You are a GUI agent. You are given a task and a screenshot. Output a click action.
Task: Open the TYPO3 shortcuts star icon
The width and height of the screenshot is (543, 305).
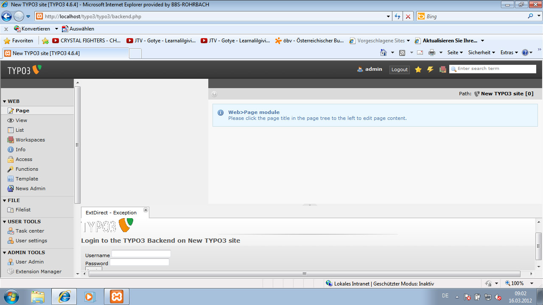(x=418, y=69)
